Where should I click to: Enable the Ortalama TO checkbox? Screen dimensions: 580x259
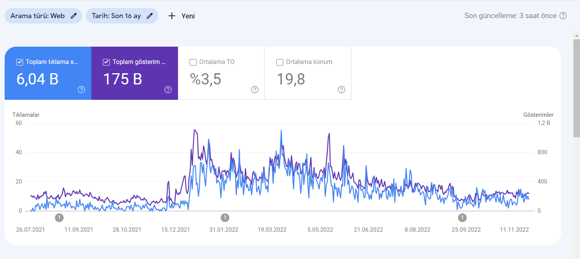(193, 62)
